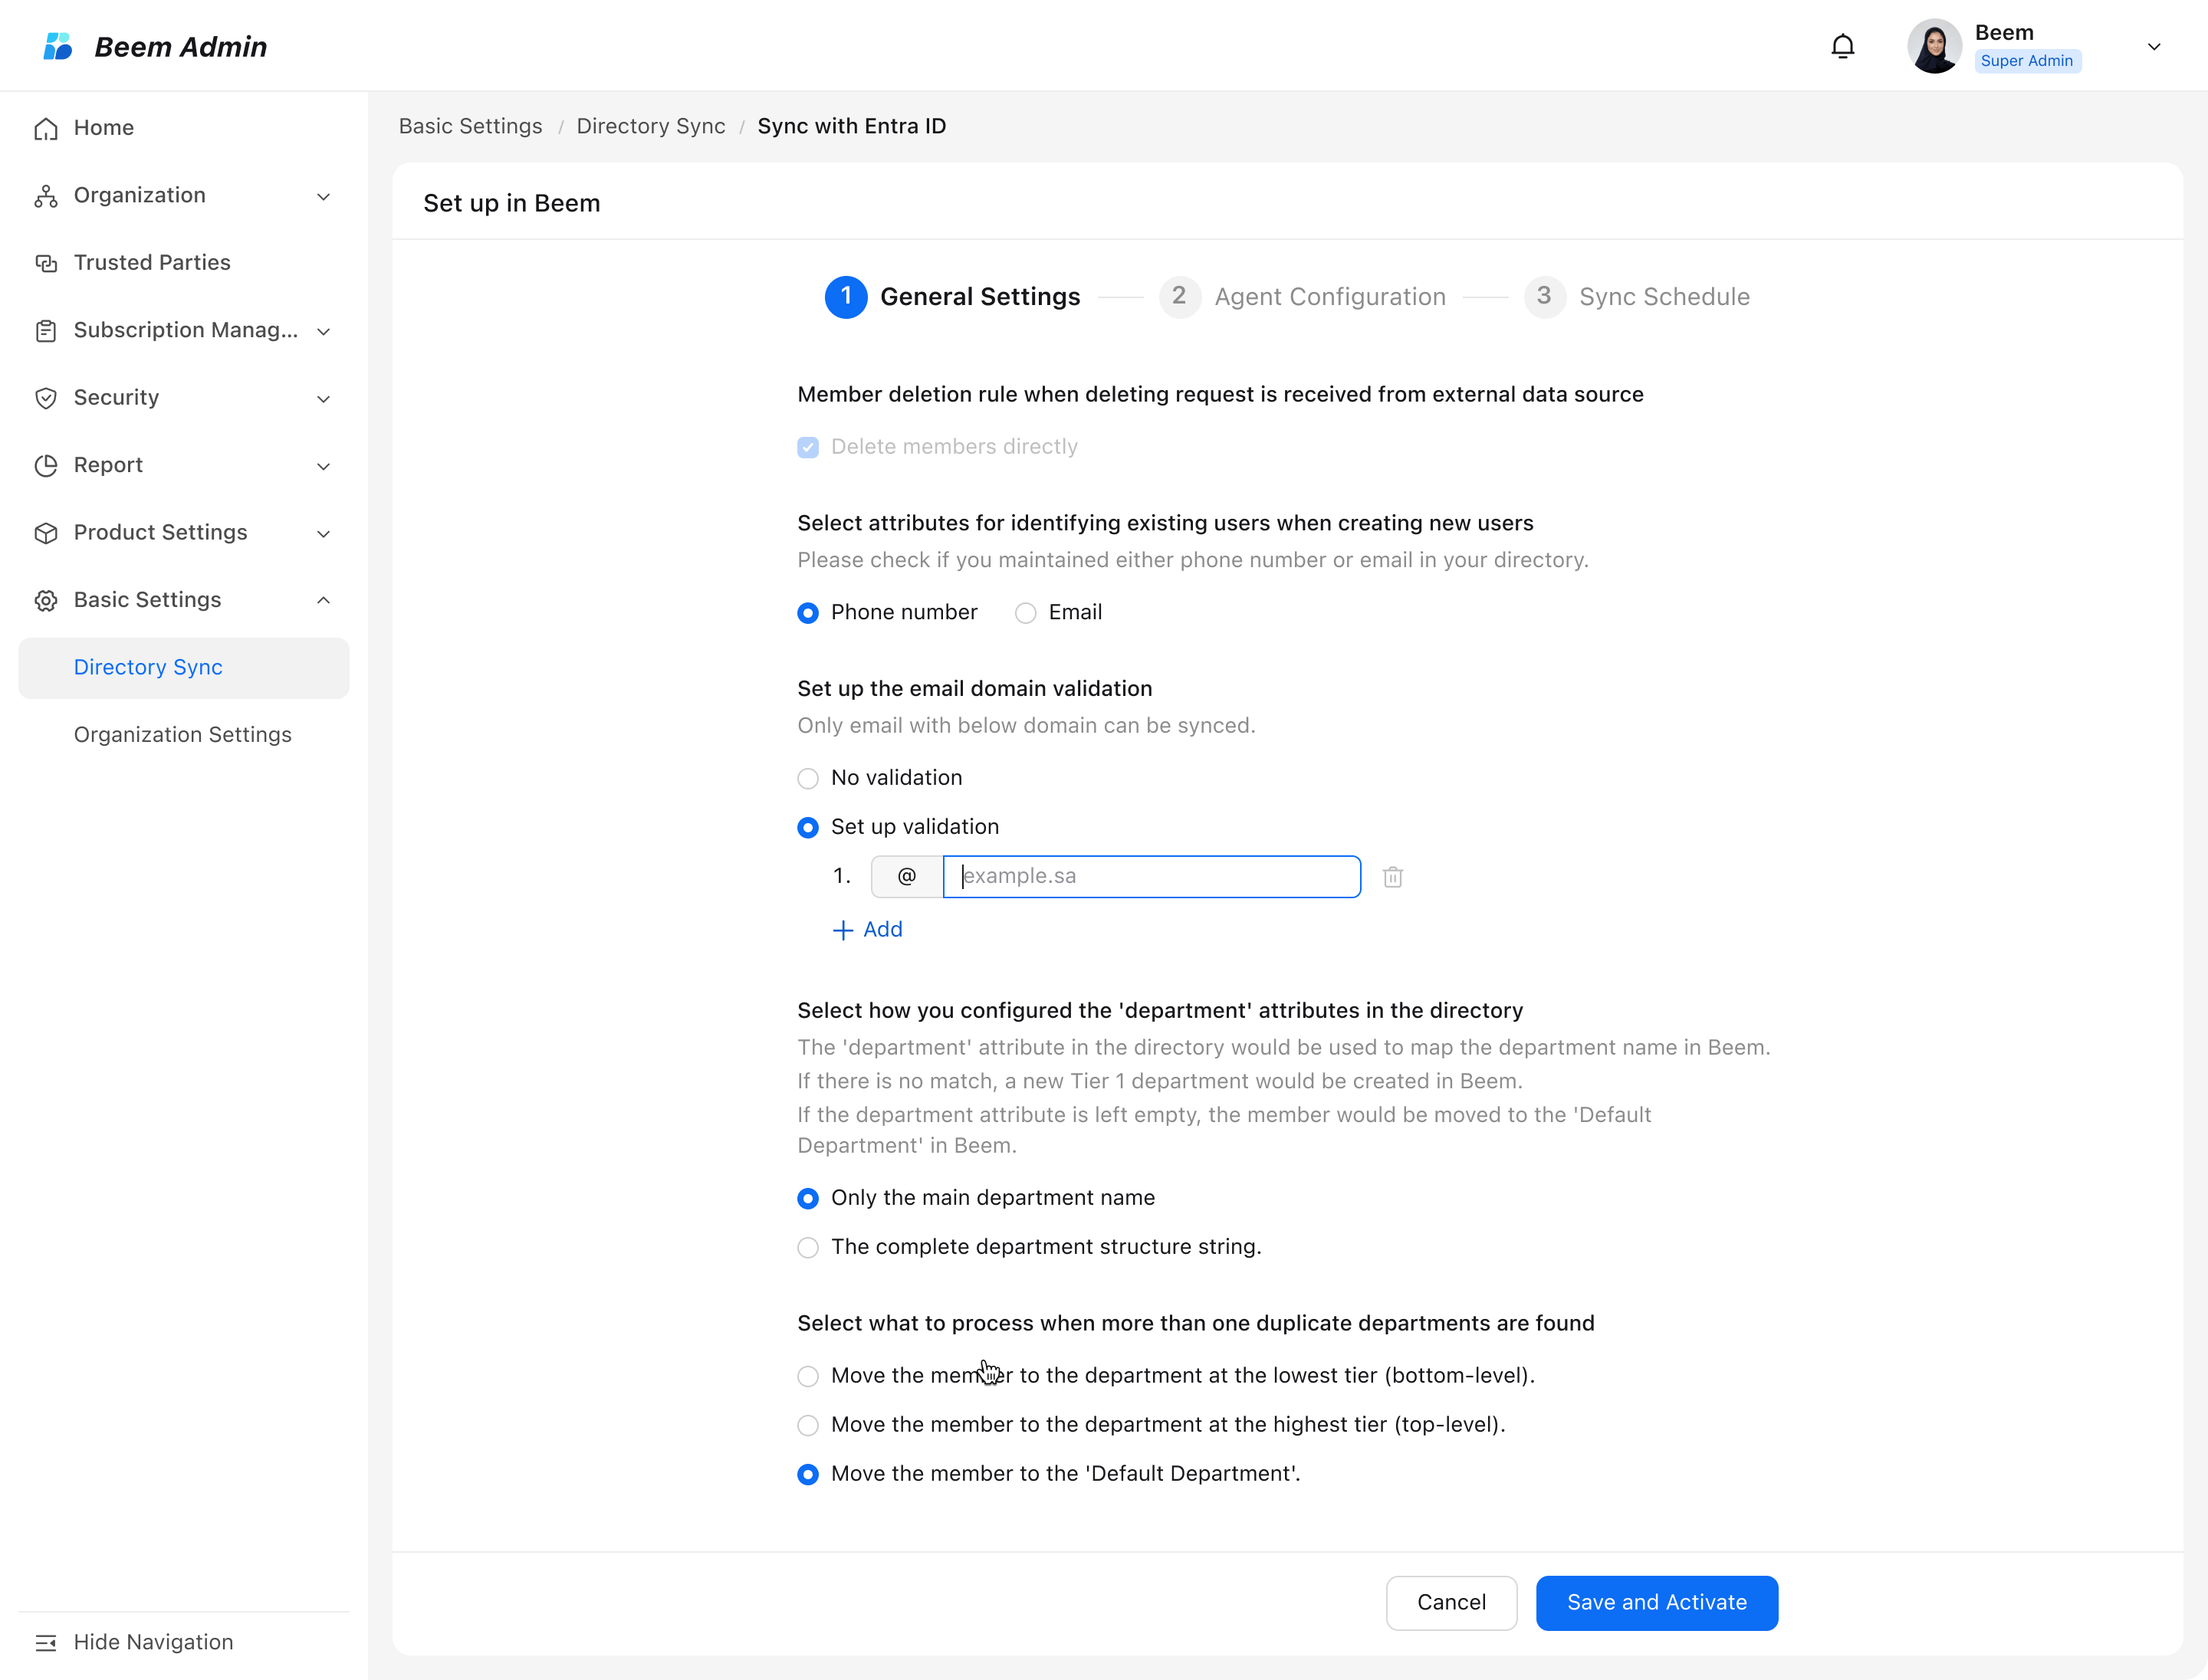Image resolution: width=2208 pixels, height=1680 pixels.
Task: Choose the Set up validation option
Action: [x=808, y=827]
